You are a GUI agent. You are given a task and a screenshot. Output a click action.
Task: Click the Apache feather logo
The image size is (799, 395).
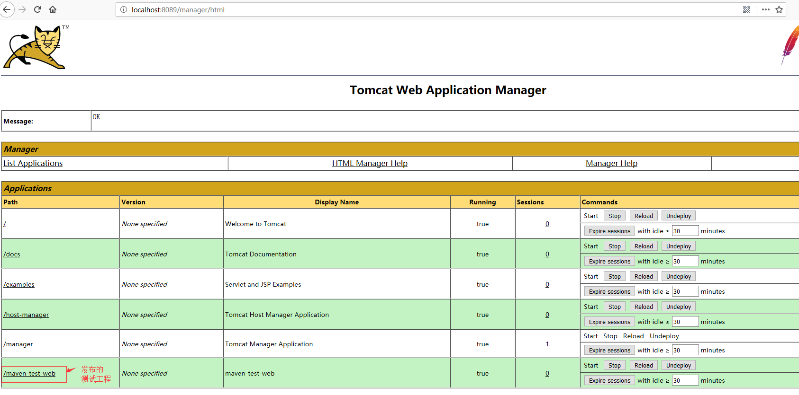[x=790, y=45]
